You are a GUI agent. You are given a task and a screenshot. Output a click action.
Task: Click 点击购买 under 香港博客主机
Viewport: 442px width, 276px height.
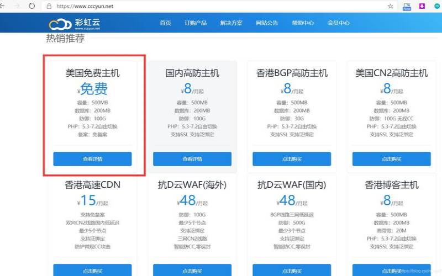[x=392, y=270]
